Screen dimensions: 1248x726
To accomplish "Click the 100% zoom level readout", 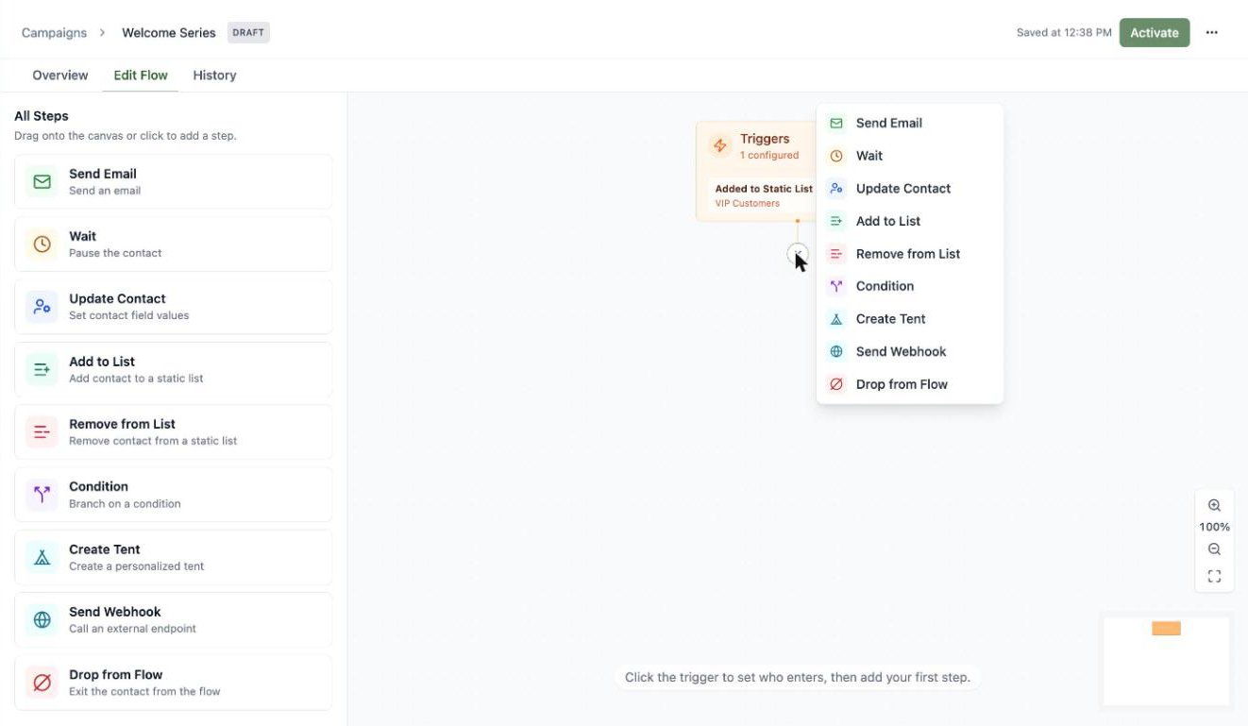I will 1214,527.
